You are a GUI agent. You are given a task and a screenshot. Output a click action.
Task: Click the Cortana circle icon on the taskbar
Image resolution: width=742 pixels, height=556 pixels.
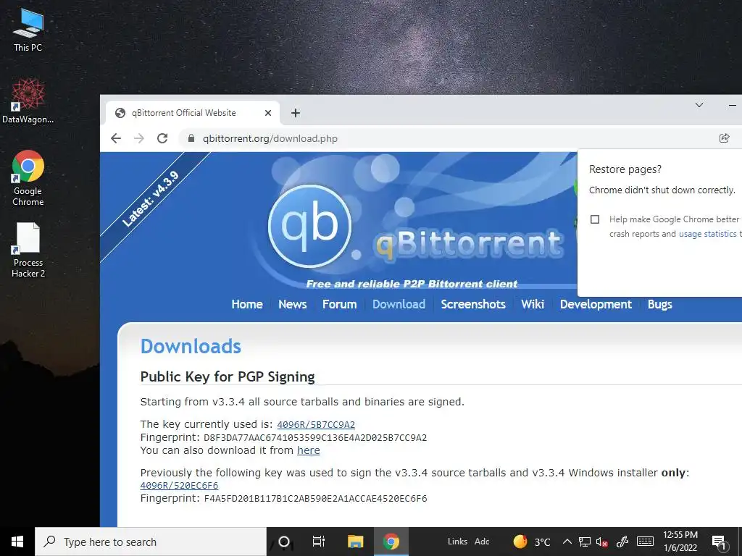[284, 542]
